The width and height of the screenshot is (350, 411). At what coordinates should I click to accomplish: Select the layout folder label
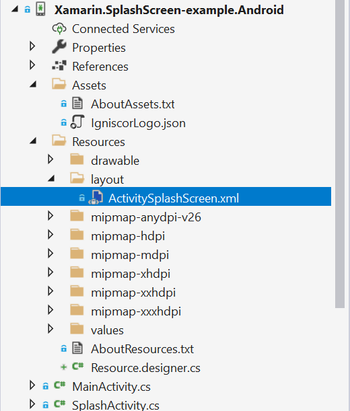click(x=107, y=180)
